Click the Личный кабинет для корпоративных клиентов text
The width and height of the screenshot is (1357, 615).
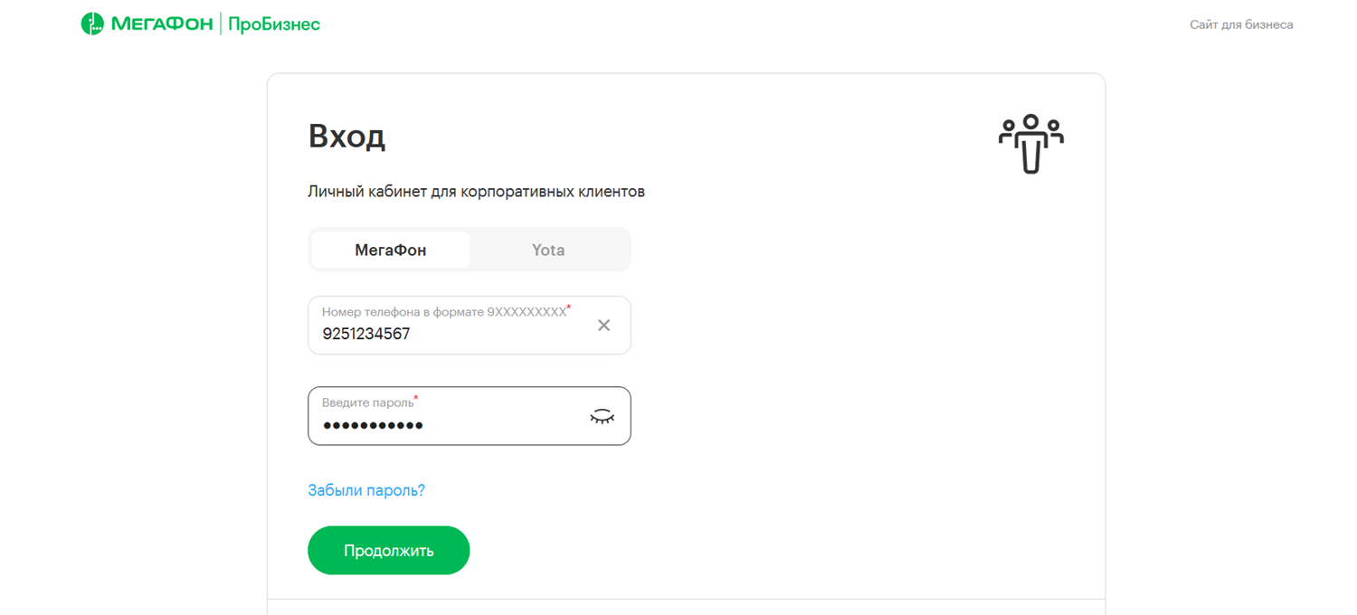click(x=477, y=192)
